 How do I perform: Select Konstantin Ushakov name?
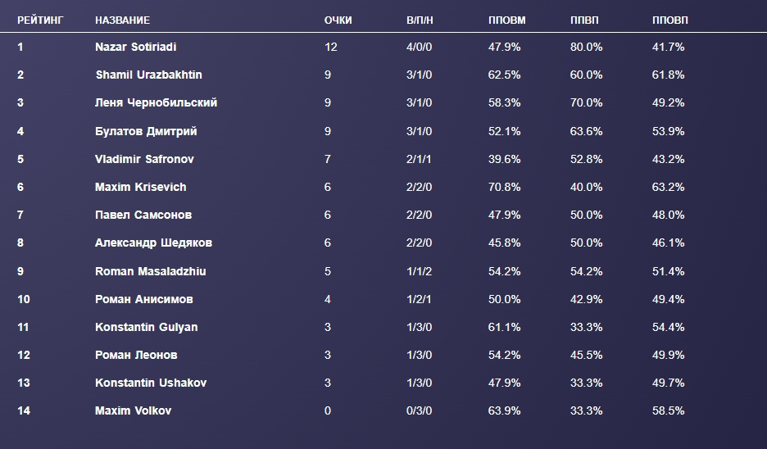tap(150, 383)
